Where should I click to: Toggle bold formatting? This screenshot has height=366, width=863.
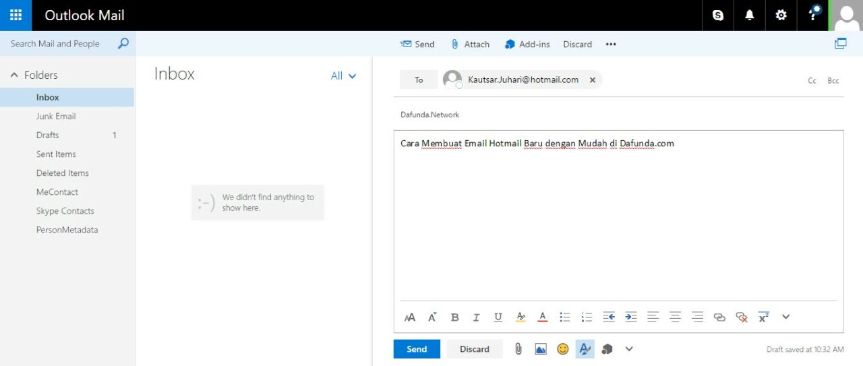454,317
